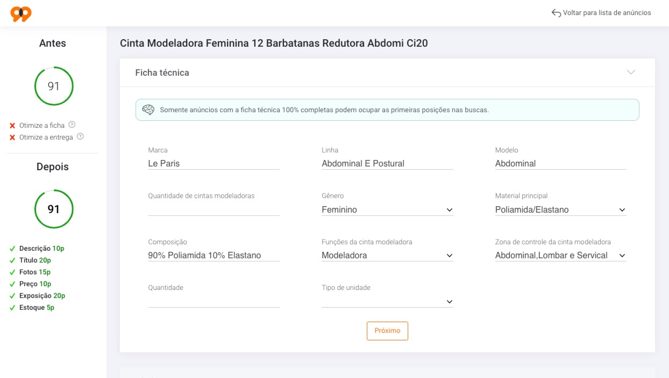Collapse the Ficha técnica section chevron
Image resolution: width=669 pixels, height=378 pixels.
coord(631,72)
